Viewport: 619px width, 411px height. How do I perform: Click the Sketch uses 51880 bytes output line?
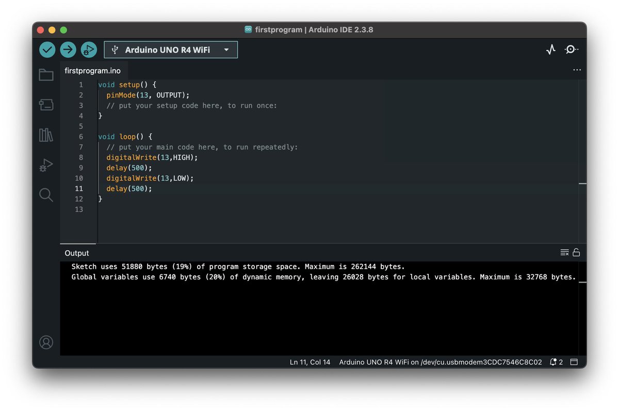point(238,267)
